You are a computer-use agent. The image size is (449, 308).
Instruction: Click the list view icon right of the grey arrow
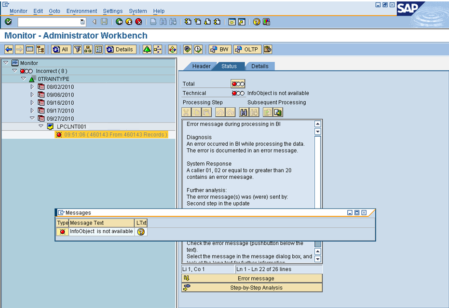[30, 50]
